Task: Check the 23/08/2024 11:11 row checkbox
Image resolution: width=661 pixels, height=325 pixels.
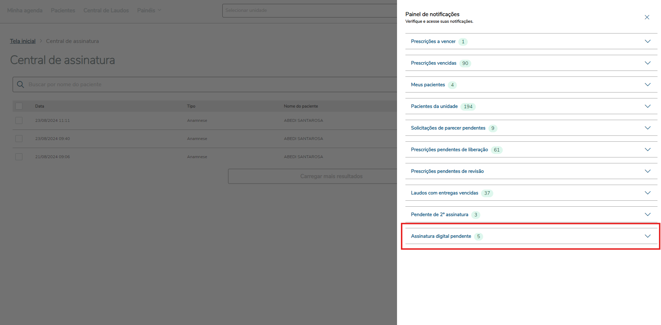Action: tap(19, 120)
